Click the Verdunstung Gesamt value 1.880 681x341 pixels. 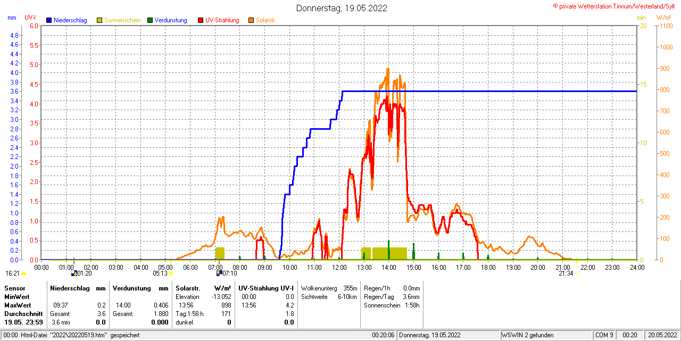click(161, 314)
